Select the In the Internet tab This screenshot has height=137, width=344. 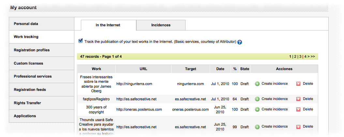pos(108,25)
